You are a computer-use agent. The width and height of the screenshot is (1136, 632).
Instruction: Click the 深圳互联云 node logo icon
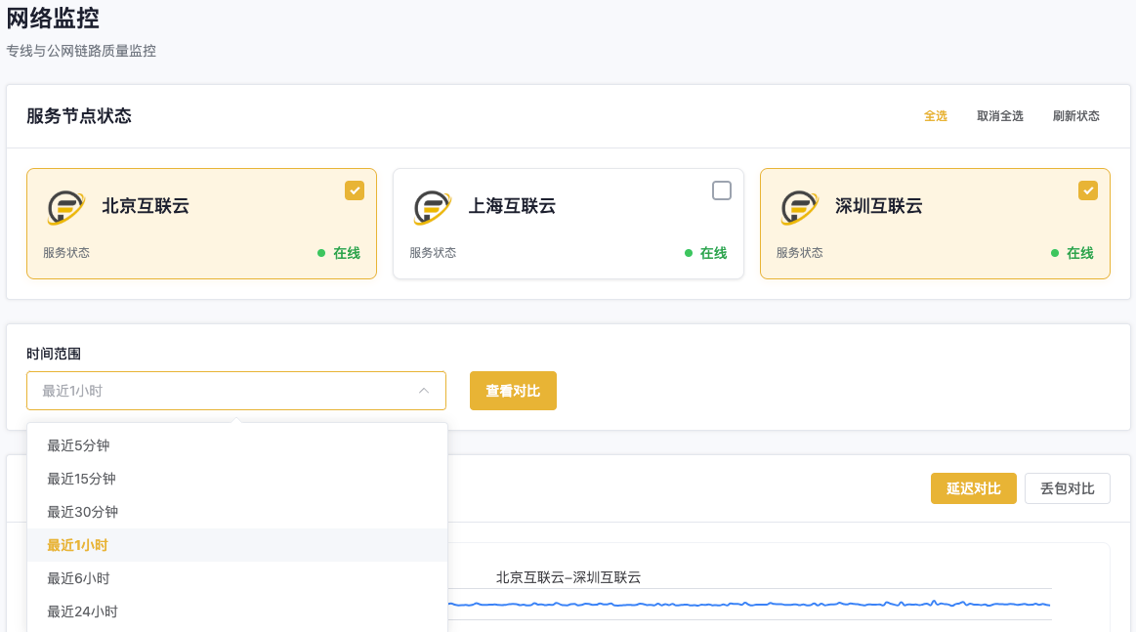pyautogui.click(x=800, y=207)
